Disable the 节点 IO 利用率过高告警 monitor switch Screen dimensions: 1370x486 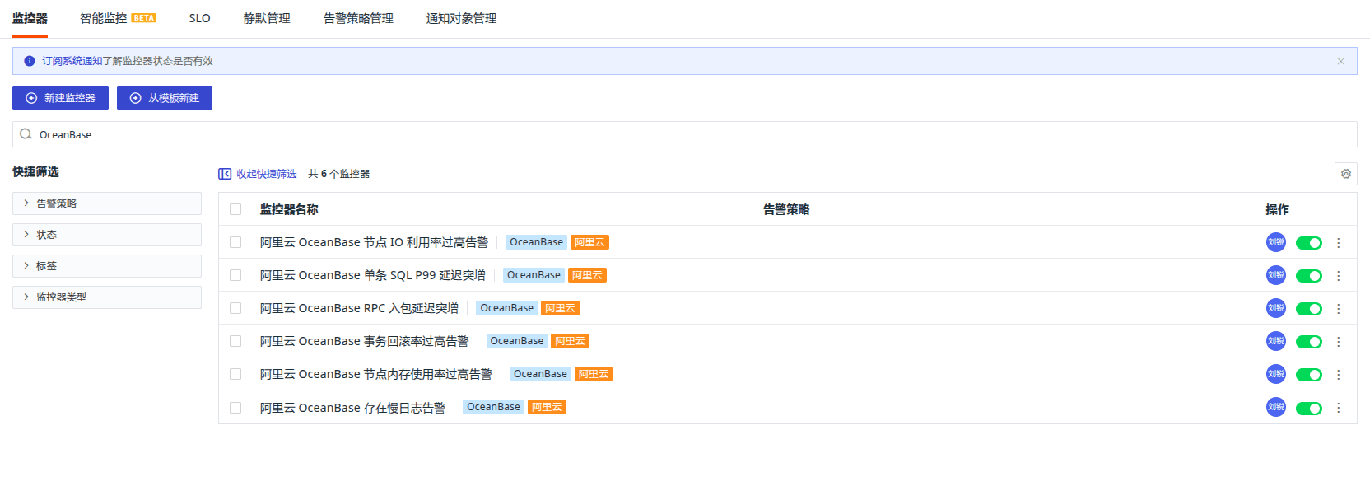coord(1309,243)
